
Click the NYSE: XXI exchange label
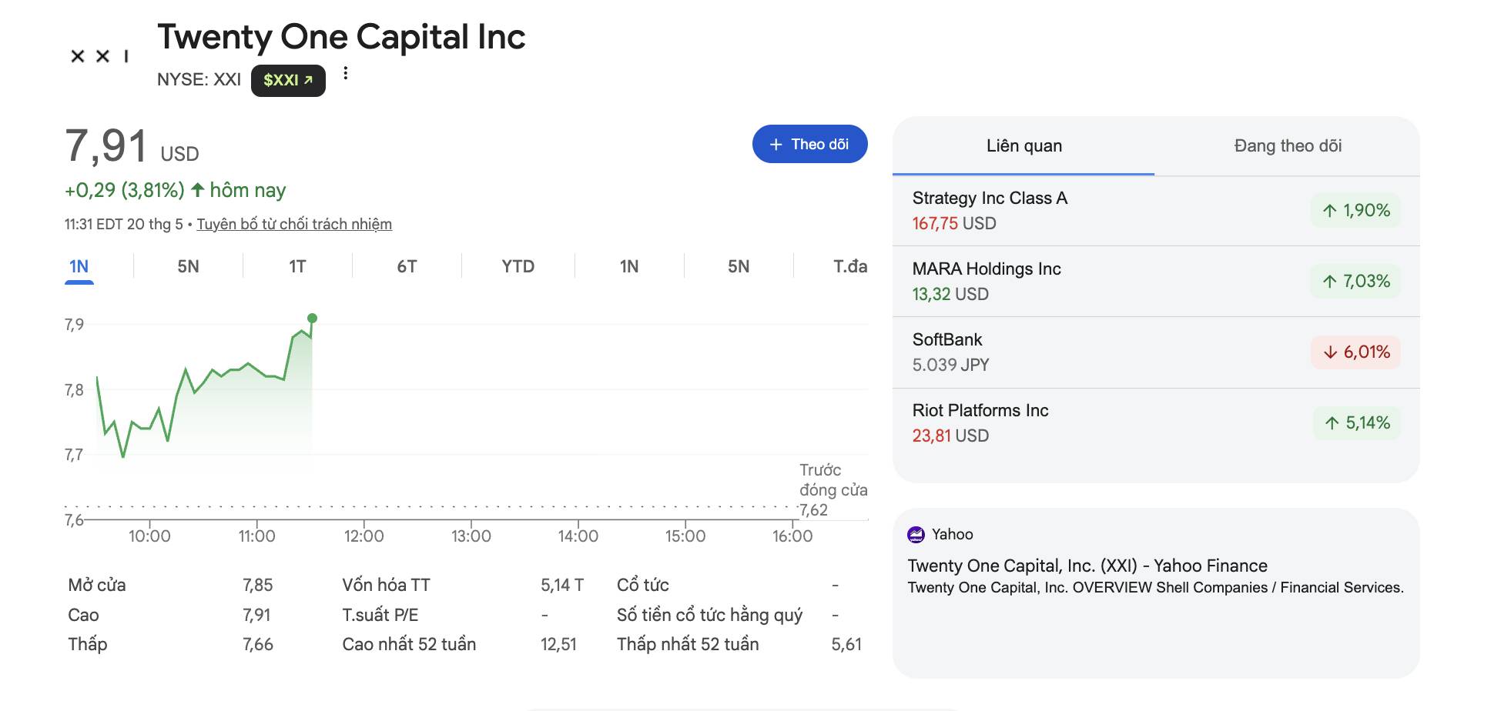pyautogui.click(x=199, y=80)
